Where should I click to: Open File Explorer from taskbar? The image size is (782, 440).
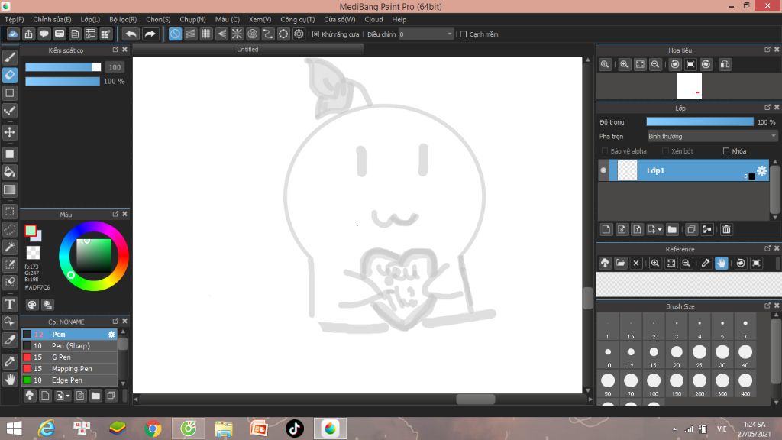coord(224,429)
